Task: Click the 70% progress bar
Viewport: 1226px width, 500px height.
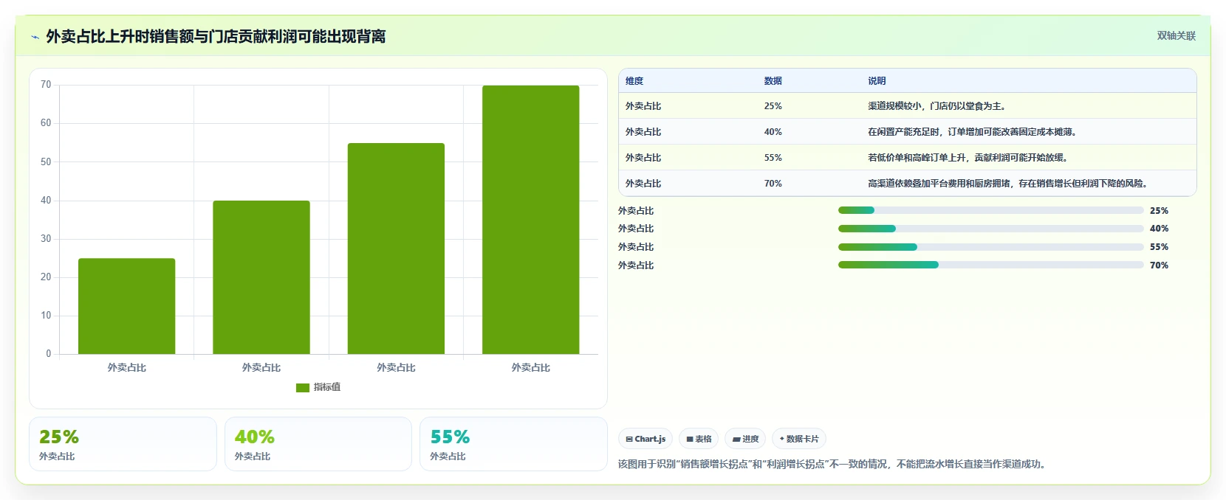Action: (x=991, y=265)
